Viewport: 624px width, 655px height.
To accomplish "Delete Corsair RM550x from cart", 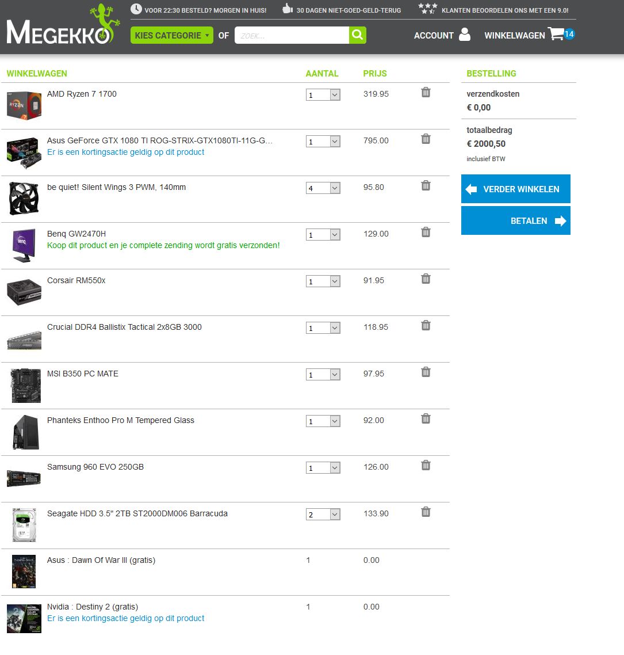I will (426, 279).
